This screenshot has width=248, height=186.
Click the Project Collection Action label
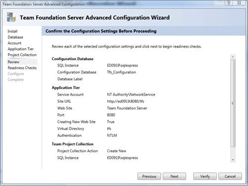click(77, 151)
